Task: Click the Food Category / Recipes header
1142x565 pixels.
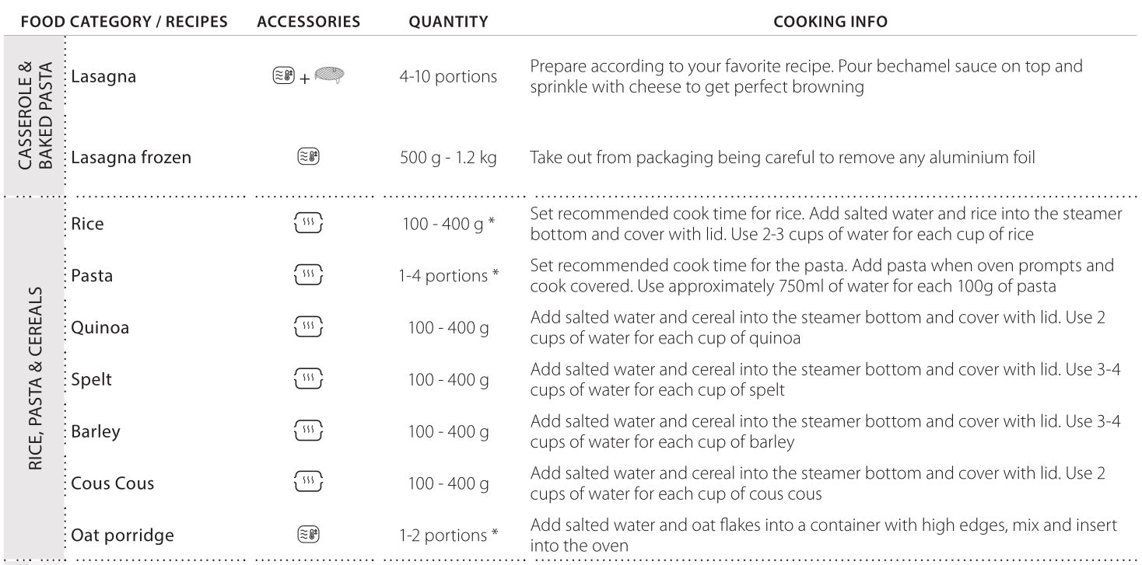Action: pyautogui.click(x=124, y=23)
